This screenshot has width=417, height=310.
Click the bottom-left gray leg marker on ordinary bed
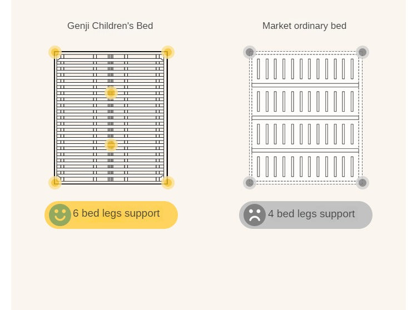(250, 182)
